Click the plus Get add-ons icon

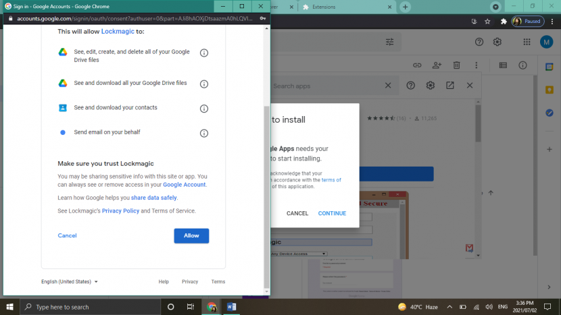[550, 149]
